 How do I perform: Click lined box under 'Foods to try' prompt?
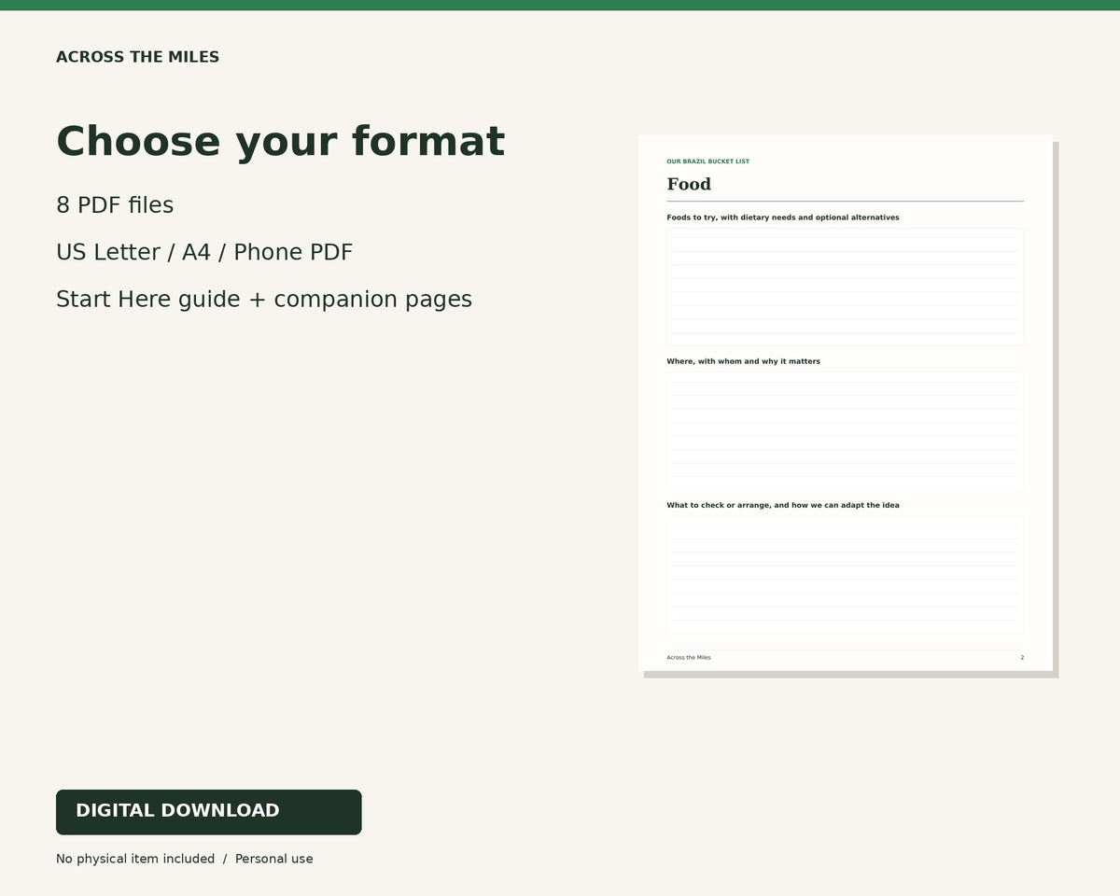tap(846, 287)
